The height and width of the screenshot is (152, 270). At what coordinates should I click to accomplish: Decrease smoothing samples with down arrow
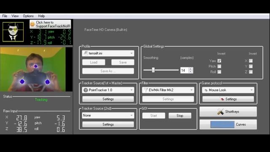190,71
